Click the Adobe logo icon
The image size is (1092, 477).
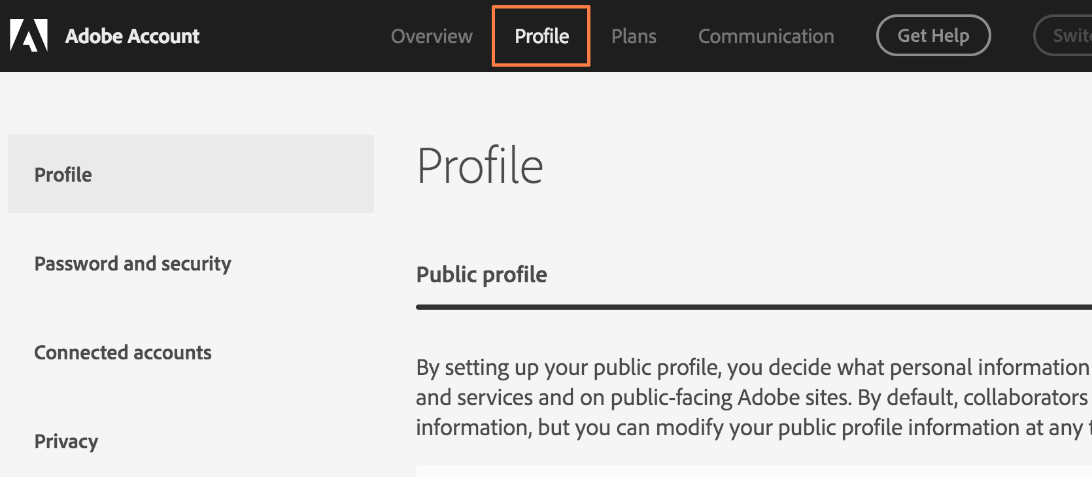tap(29, 35)
